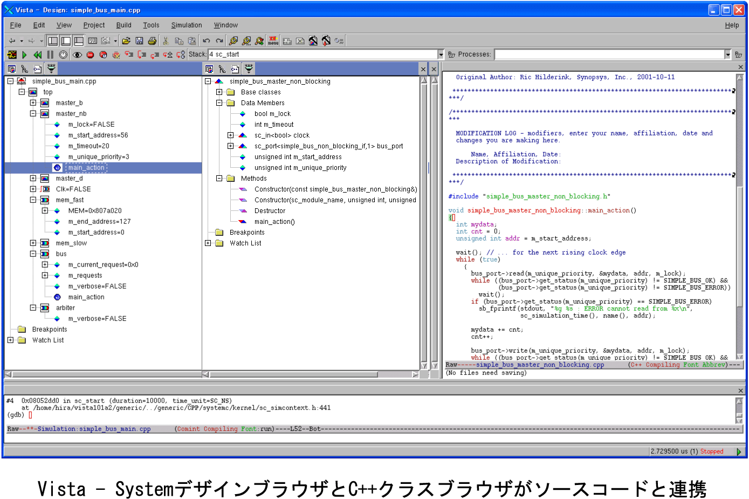This screenshot has width=749, height=499.
Task: Toggle the eye watch icon
Action: [x=77, y=54]
